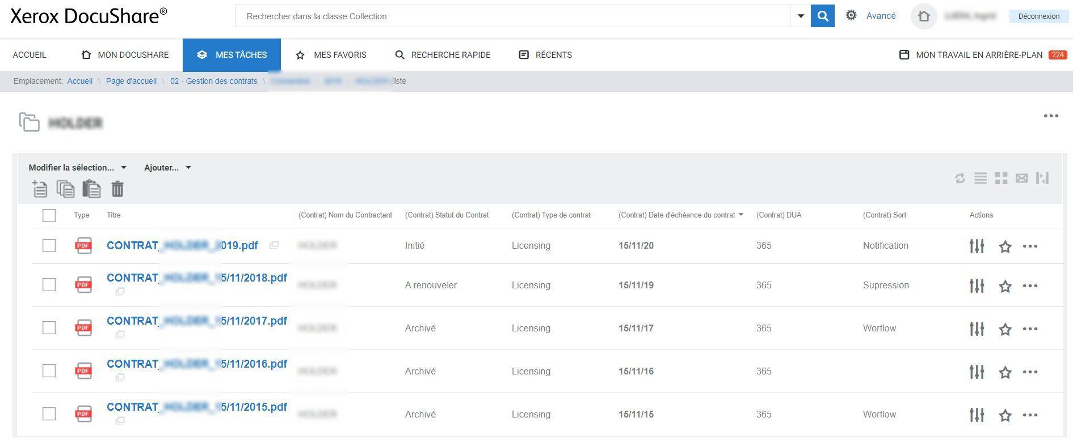The width and height of the screenshot is (1073, 443).
Task: Follow the Page d'accueil breadcrumb link
Action: click(x=131, y=81)
